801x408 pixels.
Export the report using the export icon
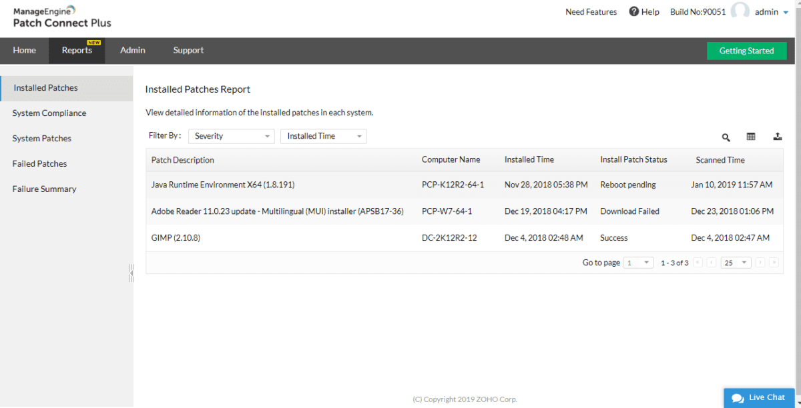point(777,137)
